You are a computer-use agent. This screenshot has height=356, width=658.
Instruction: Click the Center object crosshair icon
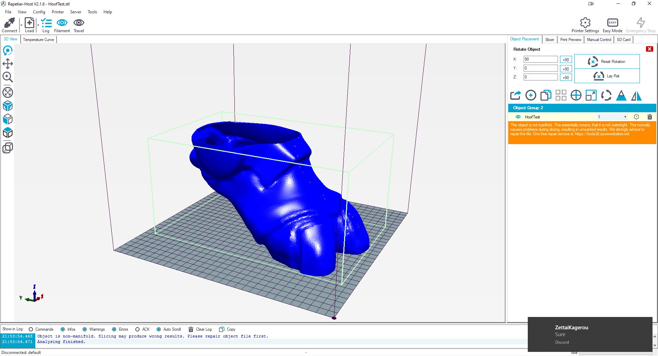point(576,96)
